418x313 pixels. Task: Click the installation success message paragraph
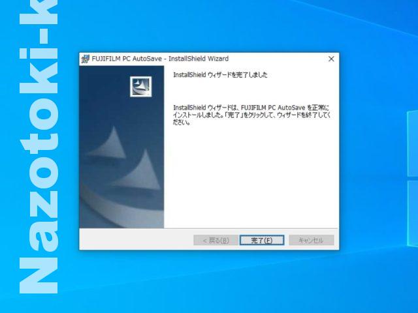click(251, 114)
